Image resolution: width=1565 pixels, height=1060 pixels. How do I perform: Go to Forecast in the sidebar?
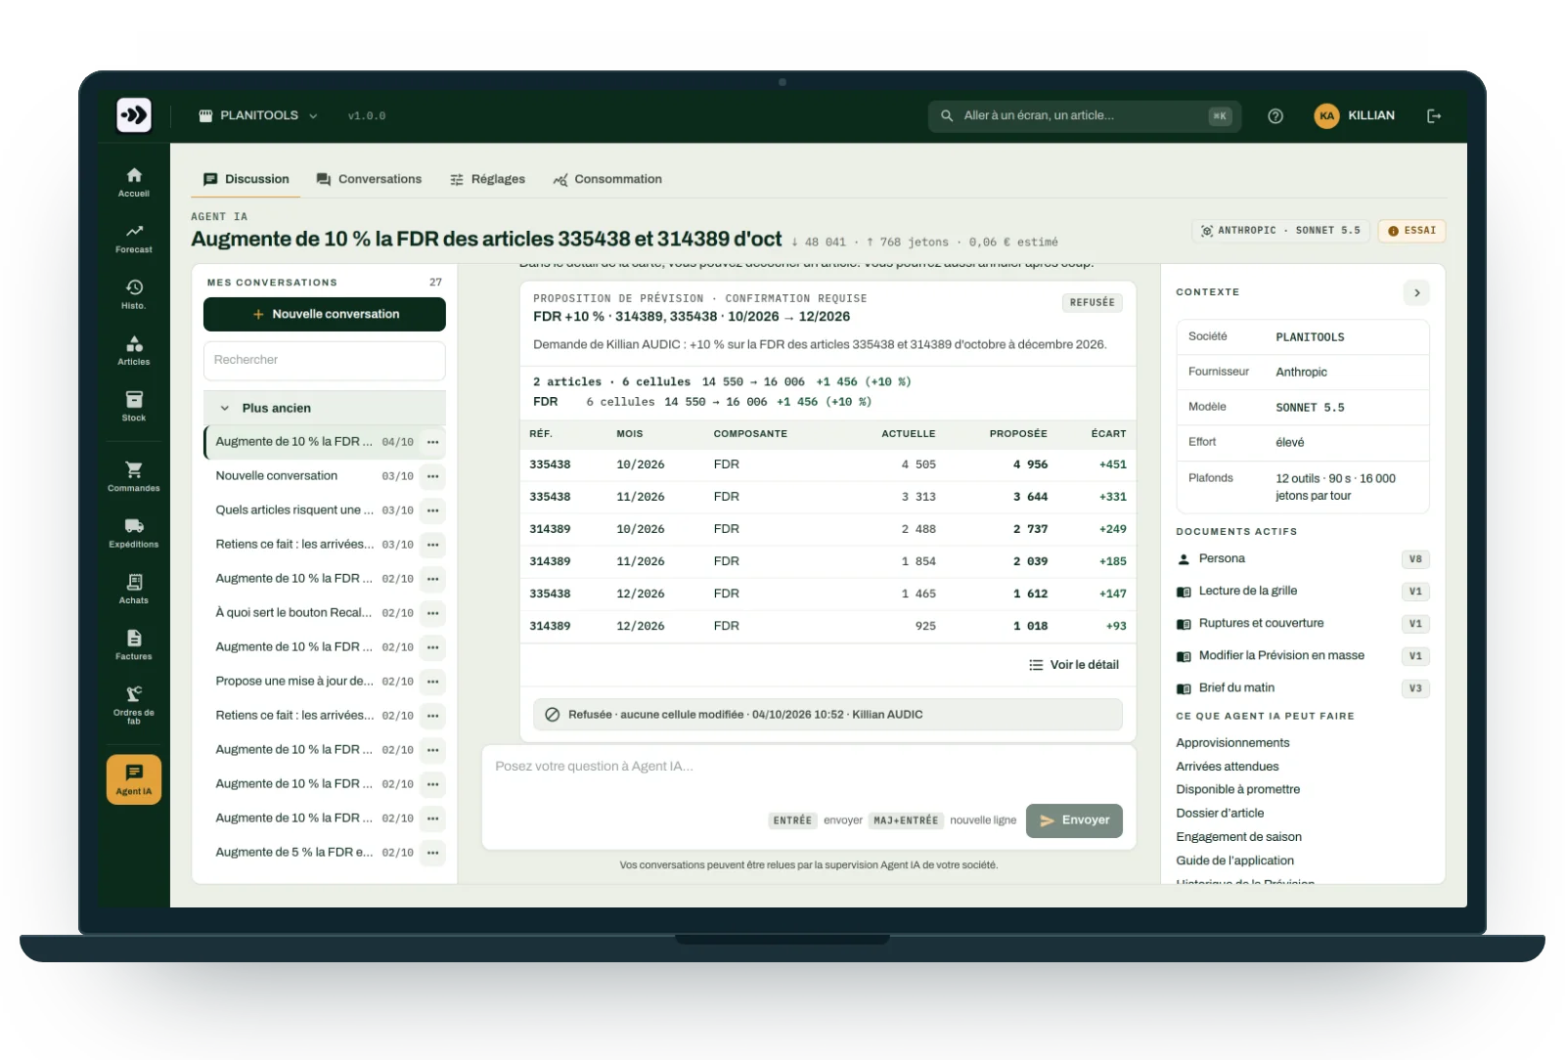coord(134,239)
